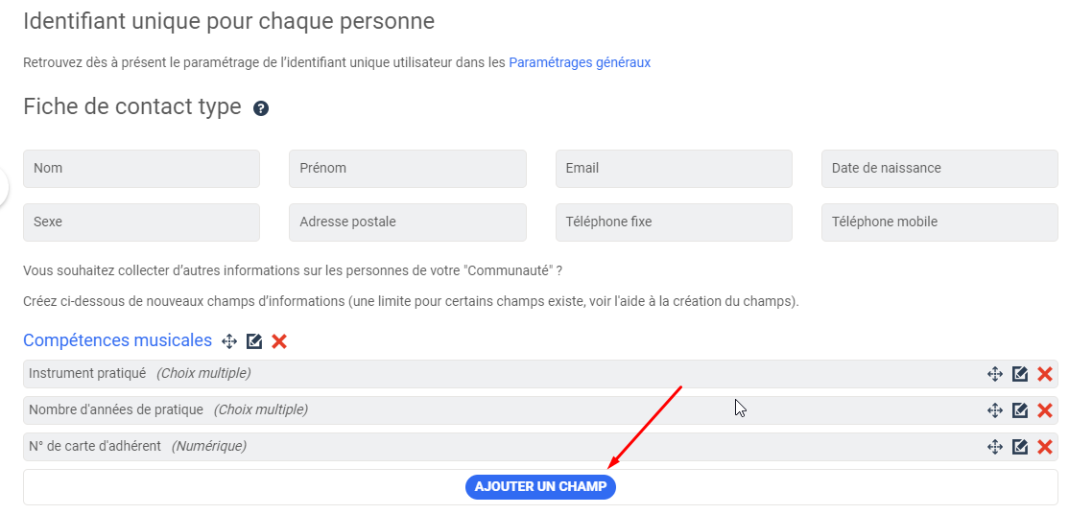Click the Compétences musicales section title
The height and width of the screenshot is (514, 1069).
tap(117, 340)
